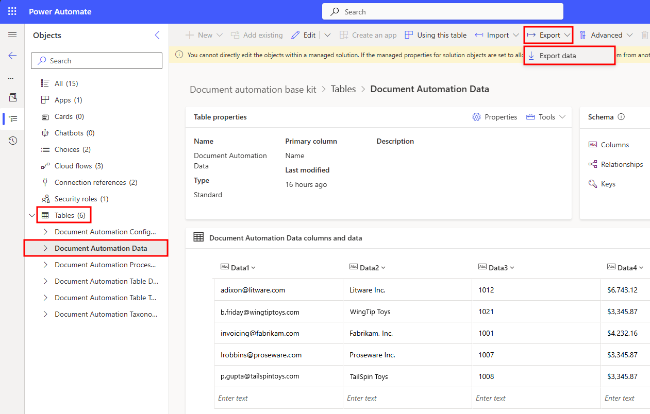The height and width of the screenshot is (414, 650).
Task: Open the Overview icon in left rail
Action: pyautogui.click(x=13, y=97)
